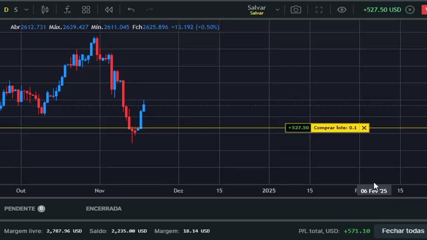Click the Saldo value 2,235.00 USD

[x=129, y=231]
